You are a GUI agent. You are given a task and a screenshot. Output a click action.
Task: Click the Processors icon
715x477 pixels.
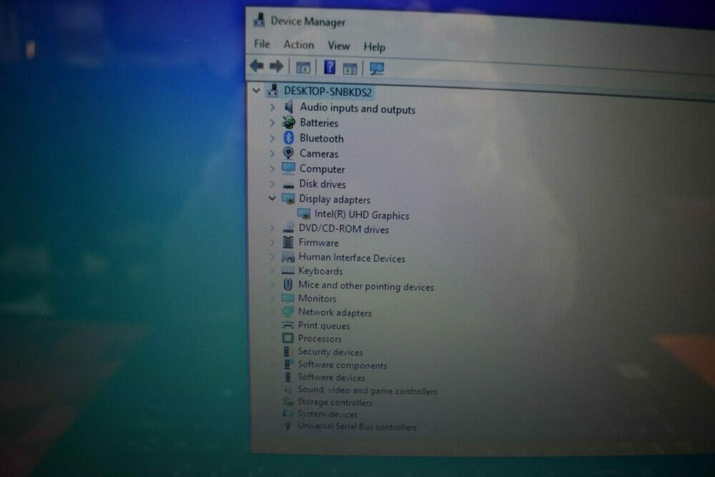coord(287,338)
